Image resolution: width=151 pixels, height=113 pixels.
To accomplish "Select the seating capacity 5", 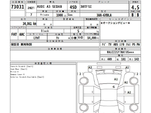I will tap(78, 31).
